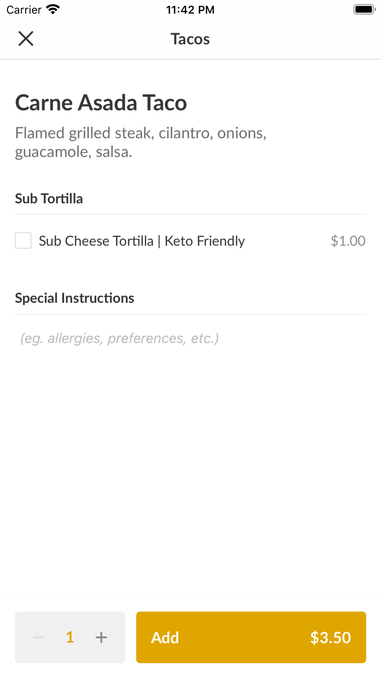
Task: Confirm order with the $3.50 Add button
Action: [250, 637]
